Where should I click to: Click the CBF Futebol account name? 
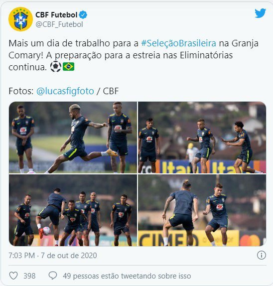pyautogui.click(x=56, y=15)
